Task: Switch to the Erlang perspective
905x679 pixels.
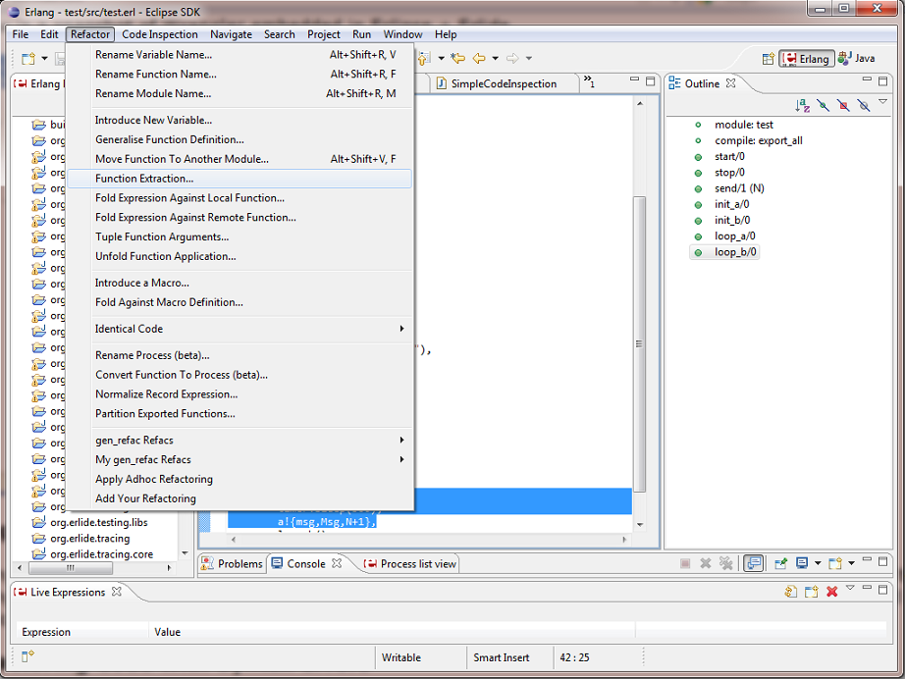Action: [x=806, y=58]
